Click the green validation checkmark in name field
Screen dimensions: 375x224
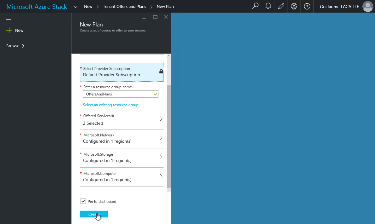tap(155, 94)
